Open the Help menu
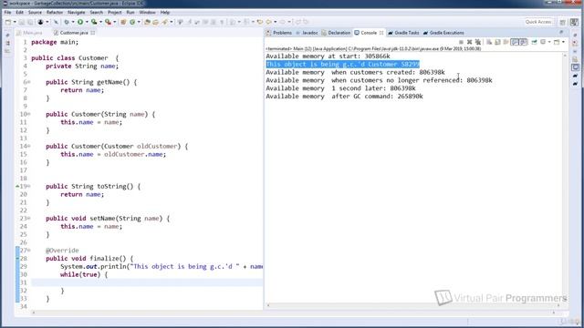Screen dimensions: 584x328 pos(165,12)
